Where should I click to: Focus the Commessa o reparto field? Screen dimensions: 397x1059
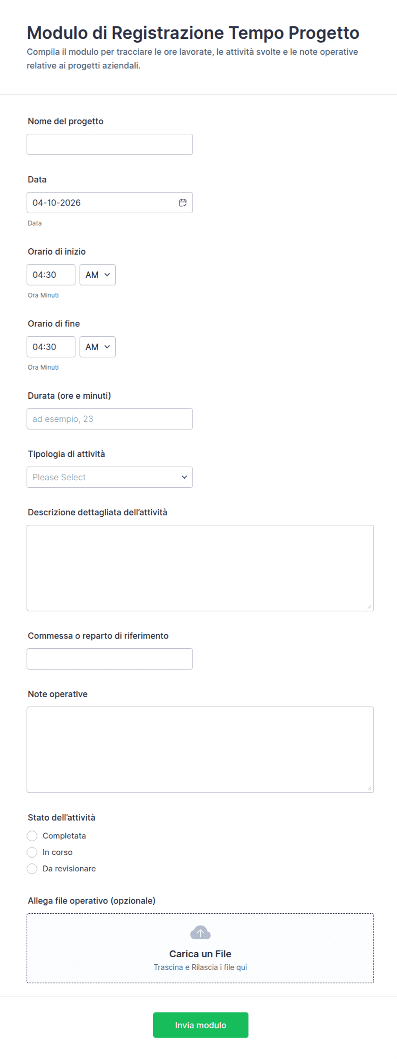(110, 659)
